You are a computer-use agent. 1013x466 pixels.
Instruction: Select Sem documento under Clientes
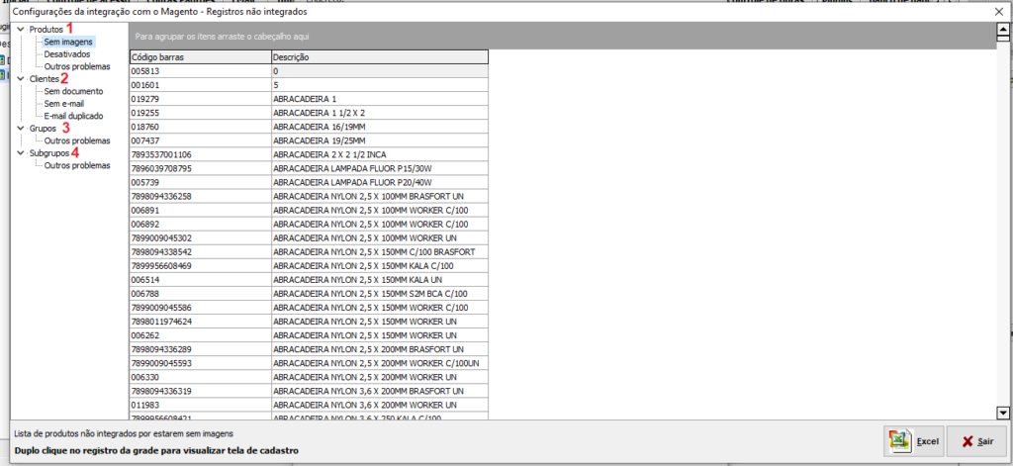click(x=73, y=91)
